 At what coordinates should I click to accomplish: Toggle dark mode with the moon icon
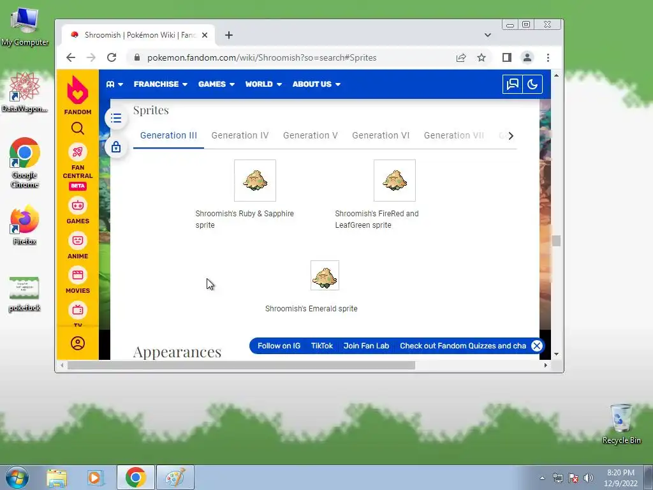[532, 84]
